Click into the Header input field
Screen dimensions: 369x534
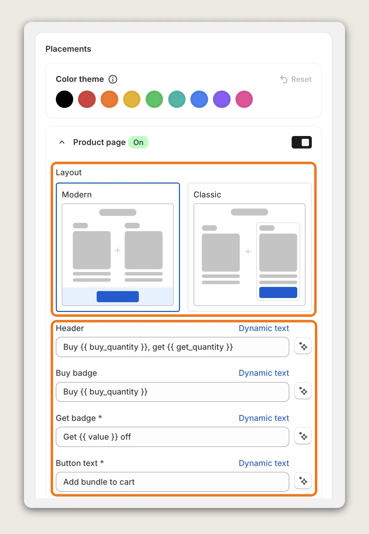click(172, 347)
